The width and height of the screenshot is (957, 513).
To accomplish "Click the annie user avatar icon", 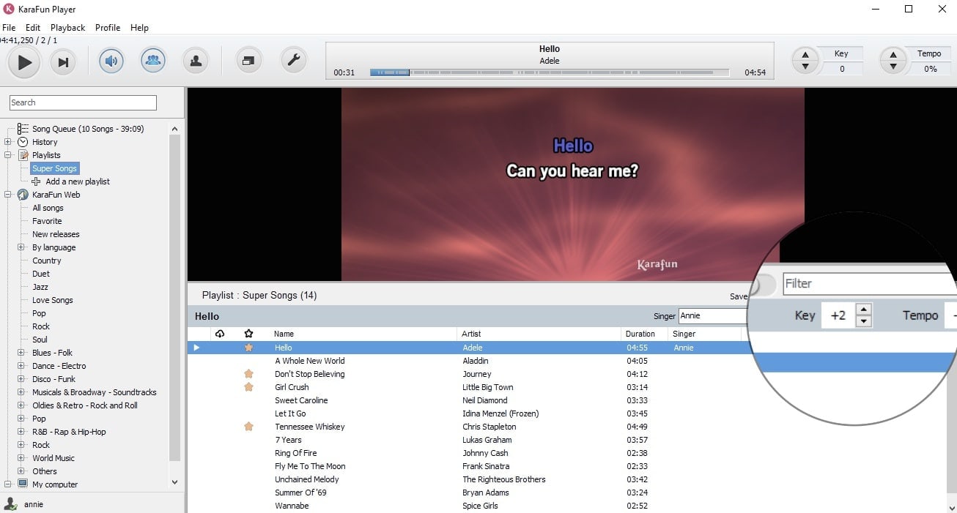I will click(11, 503).
